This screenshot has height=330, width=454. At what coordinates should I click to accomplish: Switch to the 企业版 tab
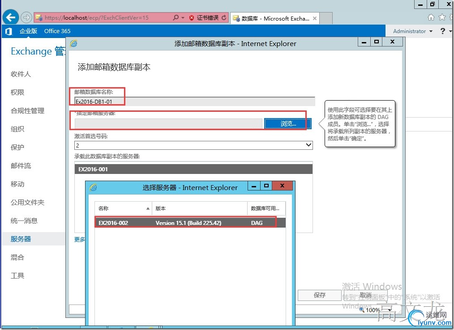[28, 31]
